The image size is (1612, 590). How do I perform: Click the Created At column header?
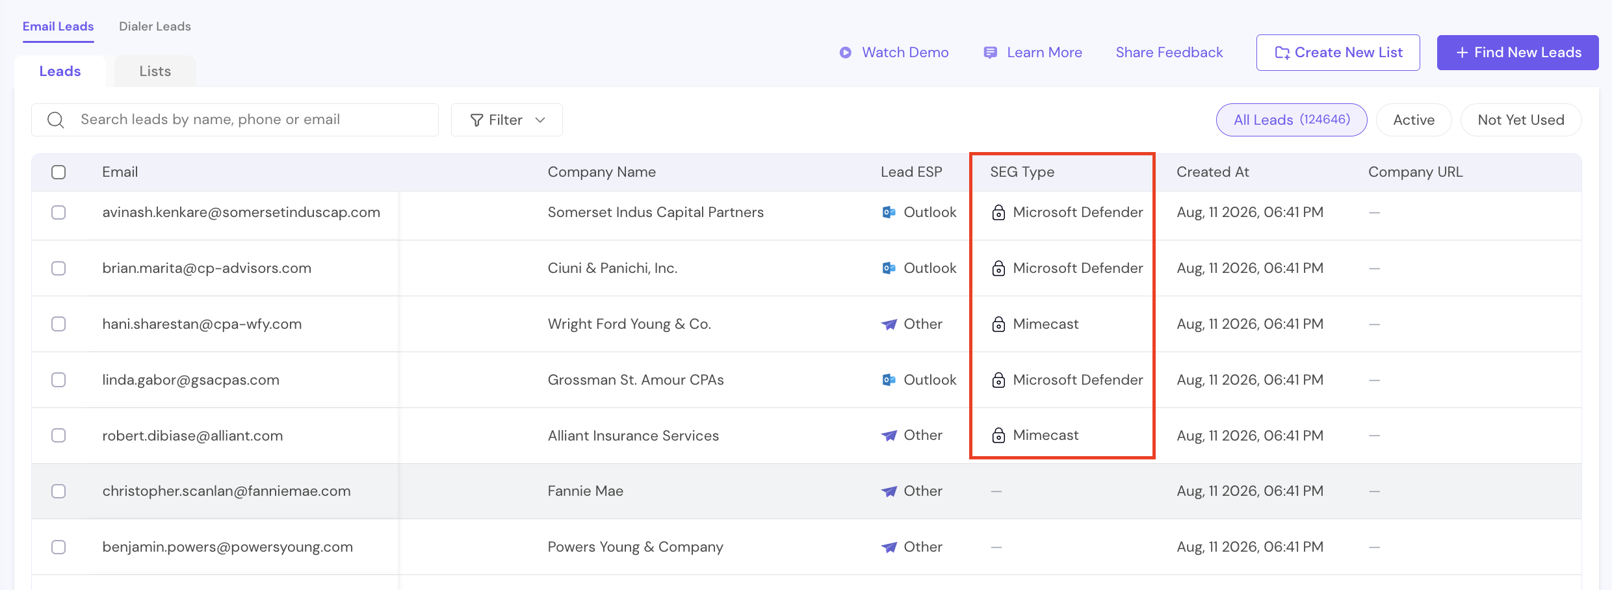[1213, 172]
